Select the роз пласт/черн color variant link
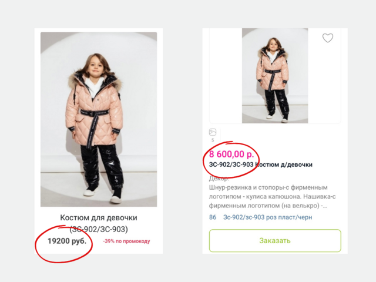 click(267, 217)
